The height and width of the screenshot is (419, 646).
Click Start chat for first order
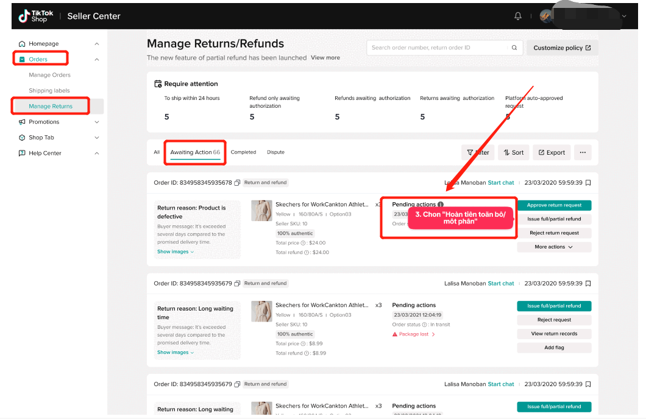[x=500, y=183]
